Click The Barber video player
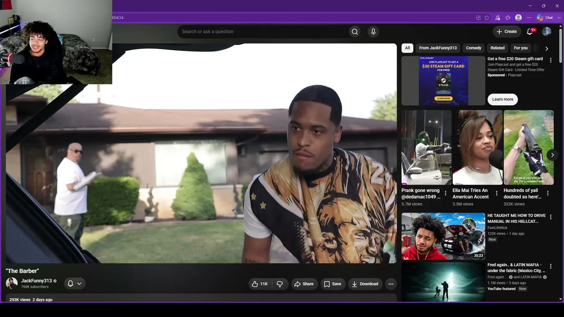This screenshot has height=317, width=564. [x=201, y=153]
